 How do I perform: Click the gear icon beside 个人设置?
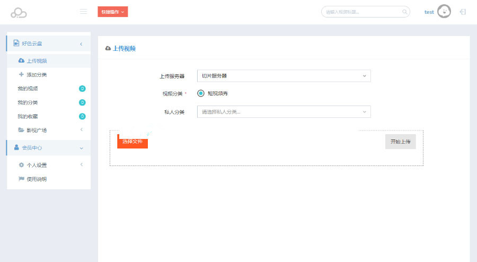tap(21, 165)
